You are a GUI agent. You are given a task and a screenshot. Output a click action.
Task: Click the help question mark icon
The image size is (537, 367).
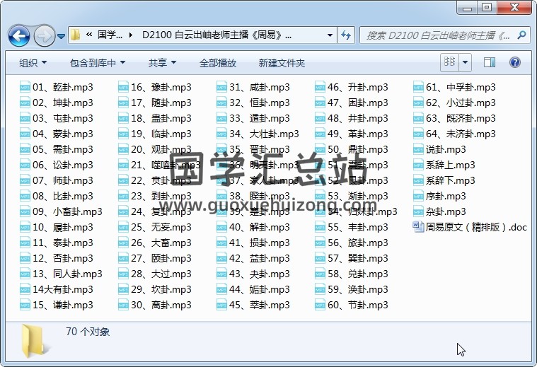pos(515,63)
